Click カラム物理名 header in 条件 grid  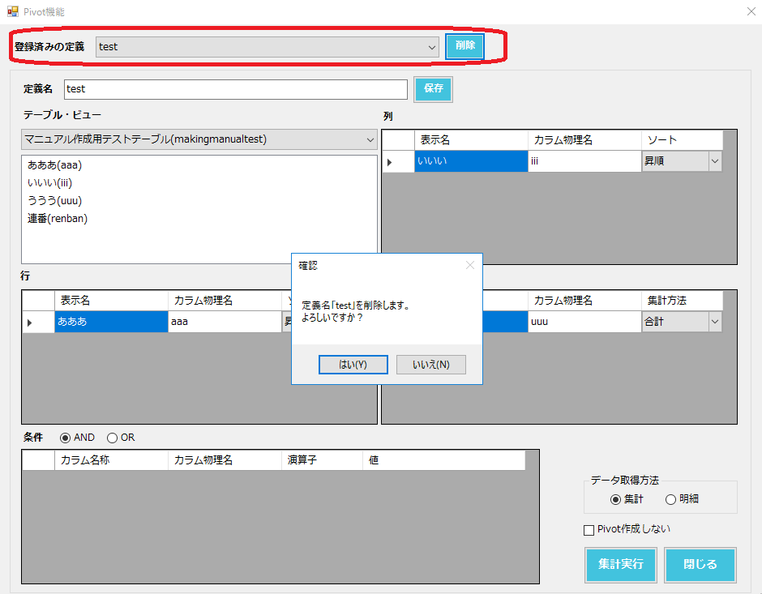pos(225,460)
